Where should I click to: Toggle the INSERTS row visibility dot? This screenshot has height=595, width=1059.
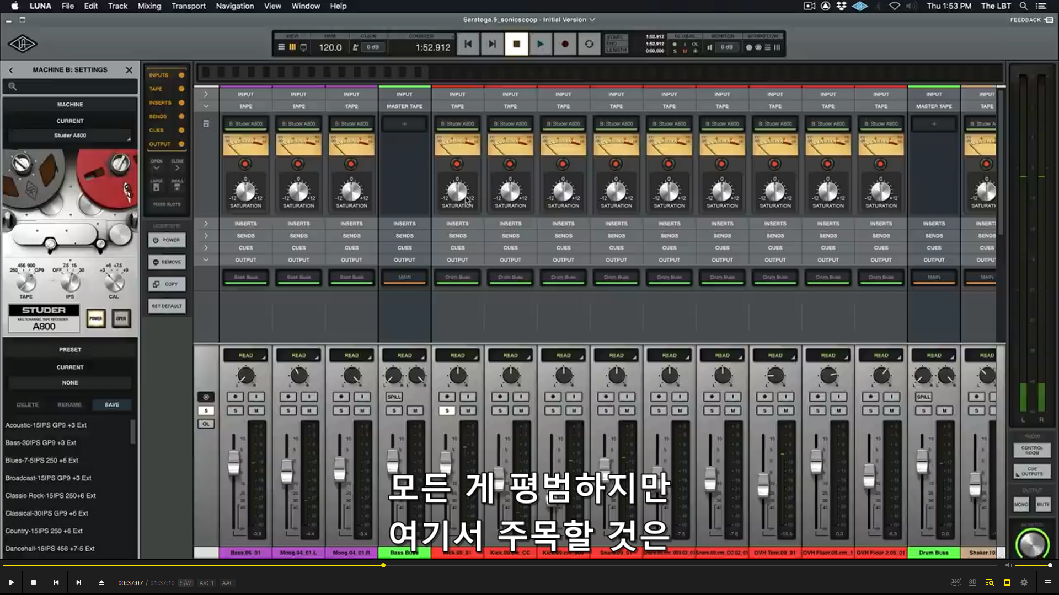(x=181, y=103)
